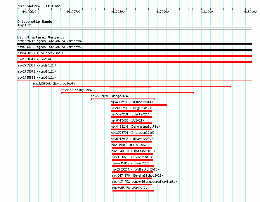
Task: Click the red bar under nsv3058778
Action: tap(133, 191)
